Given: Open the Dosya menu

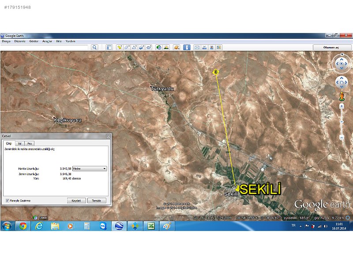Looking at the screenshot, I should [x=6, y=41].
